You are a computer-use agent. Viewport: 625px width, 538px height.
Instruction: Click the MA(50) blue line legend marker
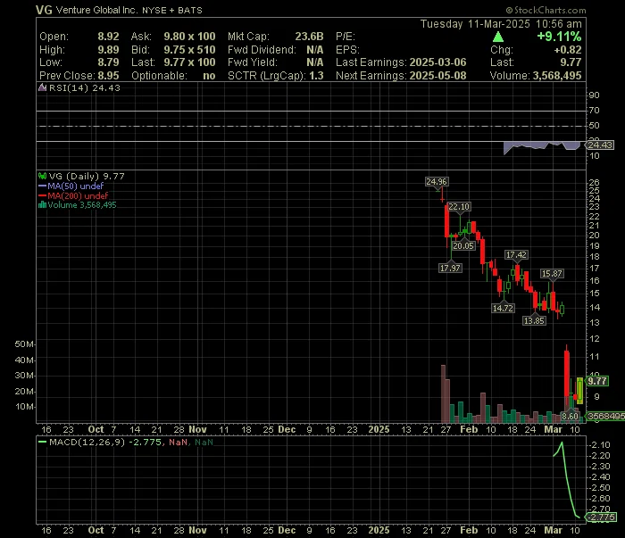[x=42, y=186]
